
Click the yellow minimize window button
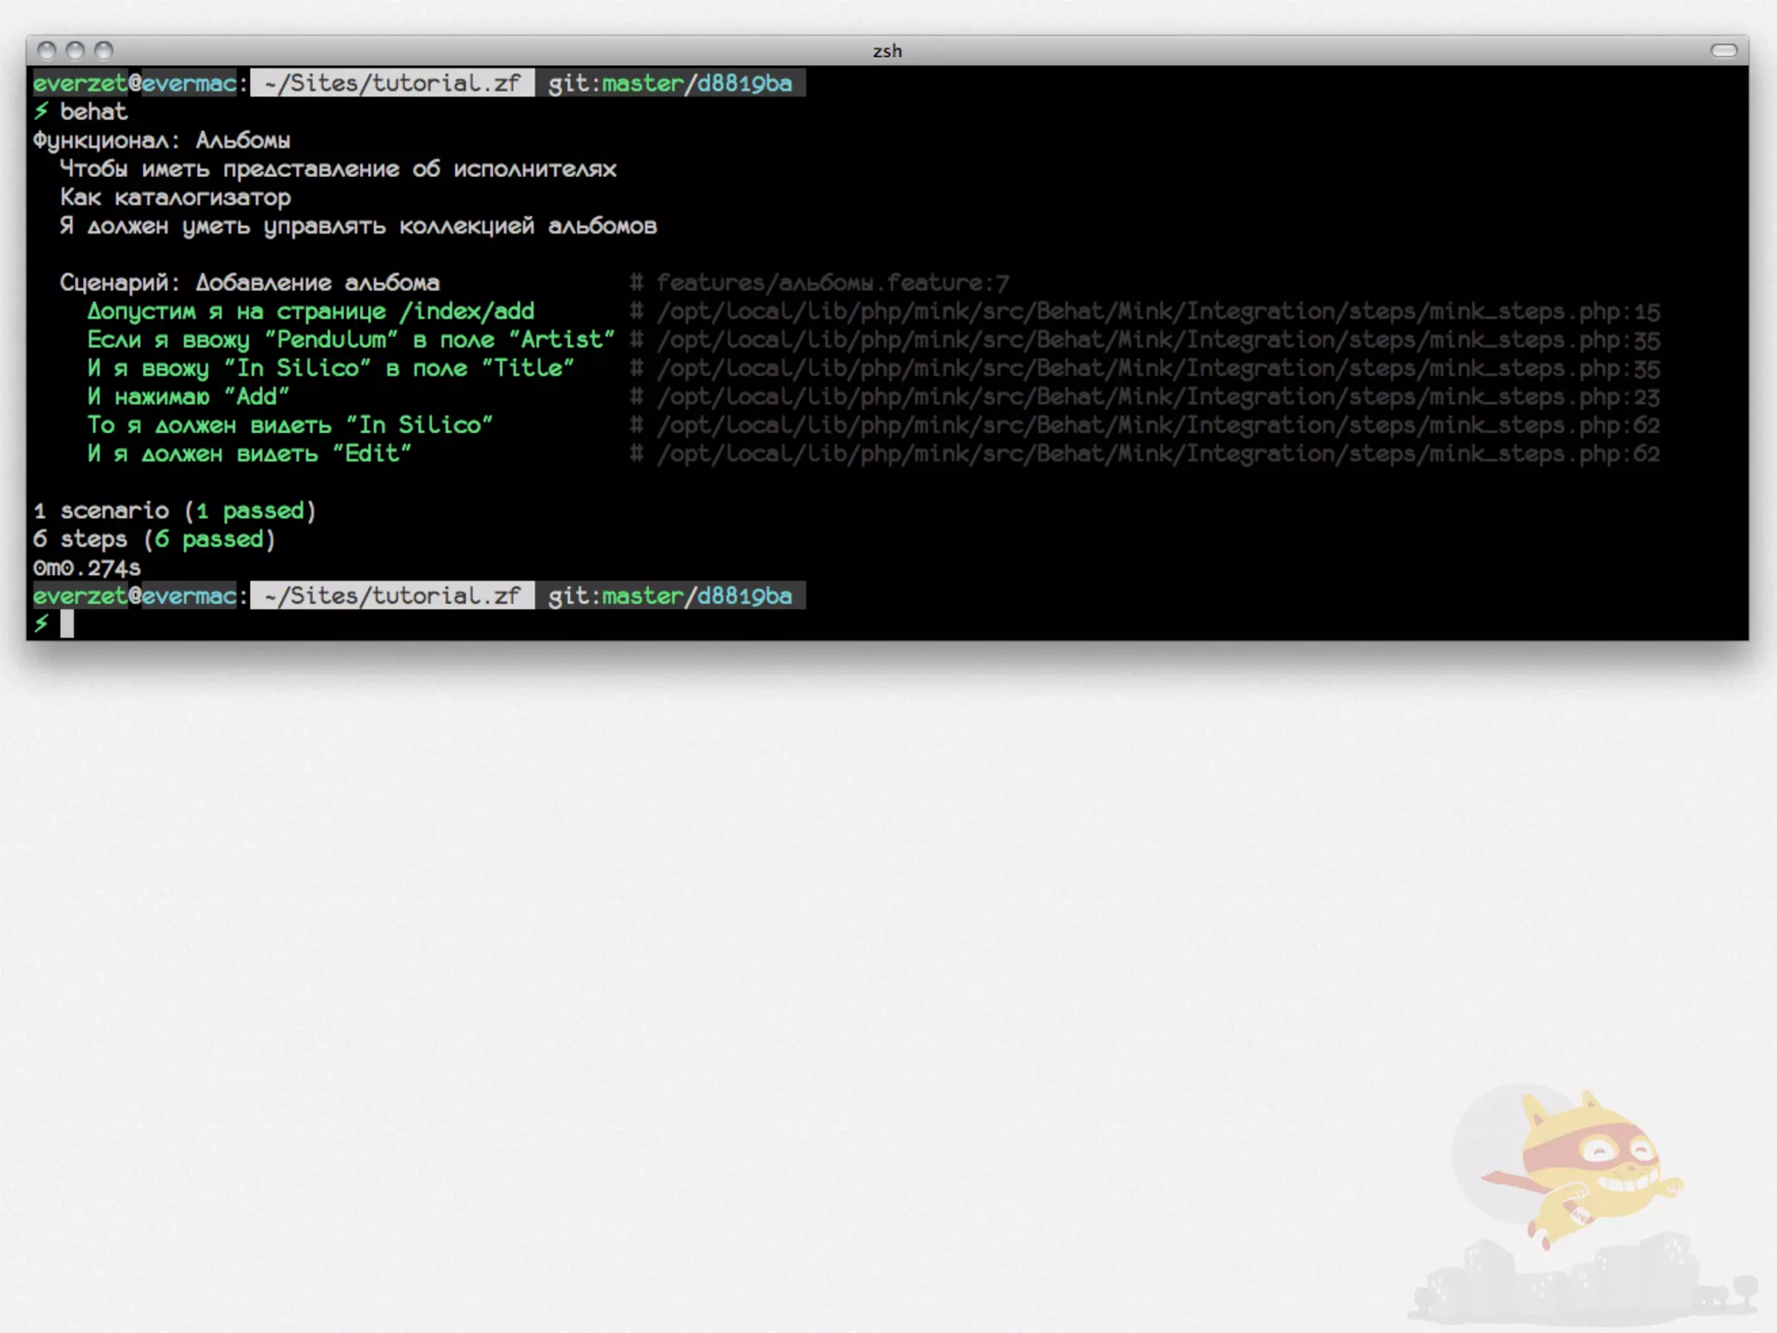click(75, 50)
